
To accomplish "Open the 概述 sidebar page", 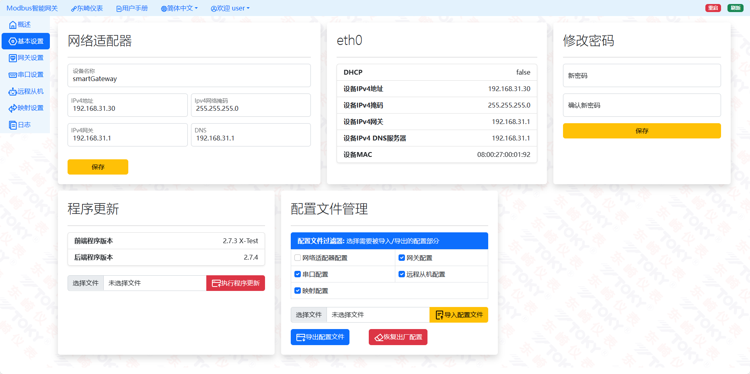I will coord(26,25).
